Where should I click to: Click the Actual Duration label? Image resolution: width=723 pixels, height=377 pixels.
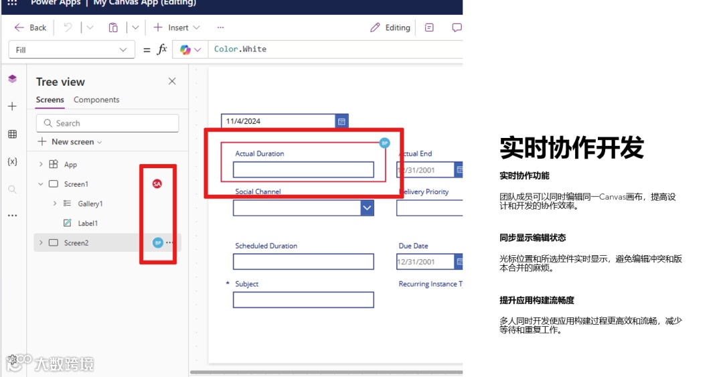coord(260,153)
